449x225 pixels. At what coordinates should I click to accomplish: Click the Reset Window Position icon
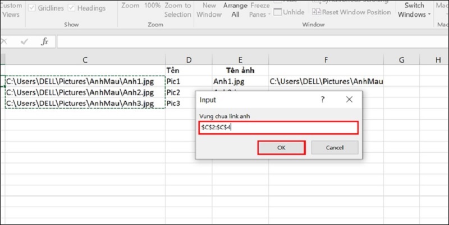318,12
